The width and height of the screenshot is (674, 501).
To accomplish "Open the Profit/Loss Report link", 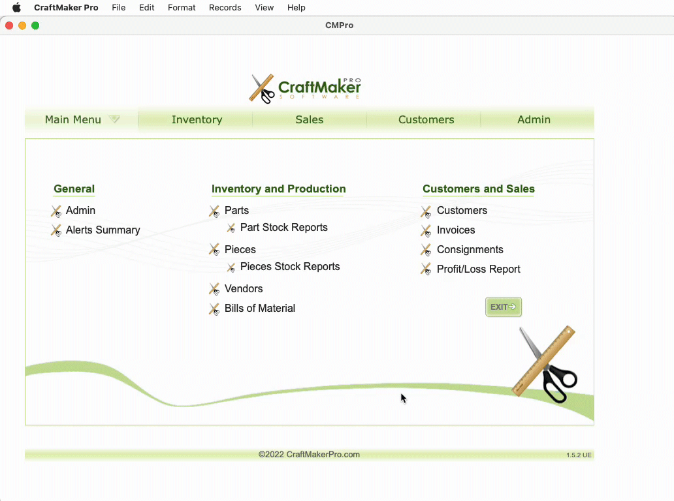I will (479, 269).
